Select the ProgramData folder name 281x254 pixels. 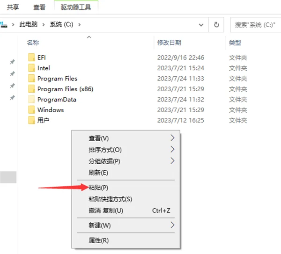(57, 100)
